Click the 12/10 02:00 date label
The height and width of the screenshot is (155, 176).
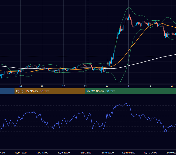(129, 152)
